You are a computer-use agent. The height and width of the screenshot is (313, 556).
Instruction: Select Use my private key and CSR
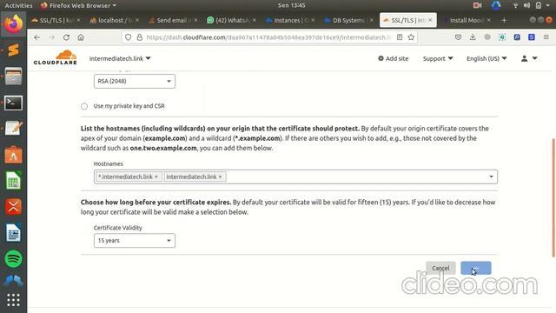tap(84, 106)
